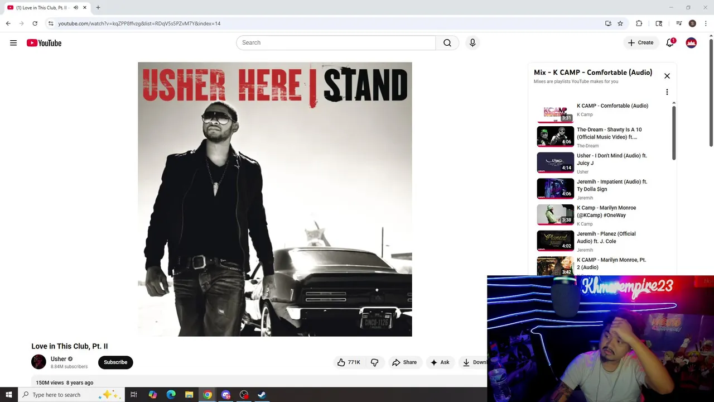Open Task View on the taskbar

tap(134, 395)
